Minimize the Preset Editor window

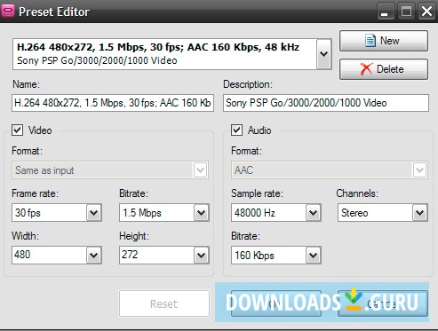click(385, 12)
